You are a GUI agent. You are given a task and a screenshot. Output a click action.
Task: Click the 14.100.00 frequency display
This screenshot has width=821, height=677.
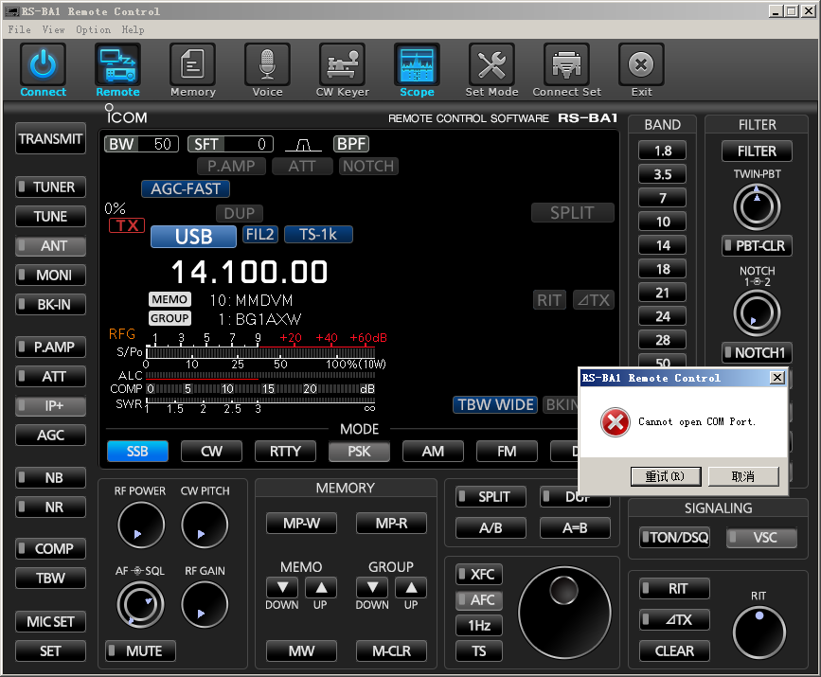250,273
